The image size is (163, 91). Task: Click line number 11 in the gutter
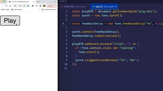66,68
